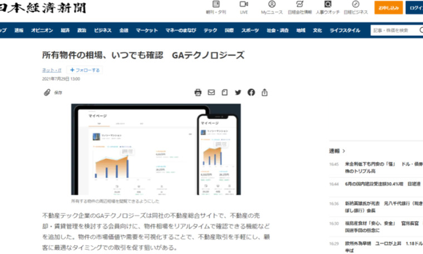Open the upload-style share options icon

tap(265, 92)
